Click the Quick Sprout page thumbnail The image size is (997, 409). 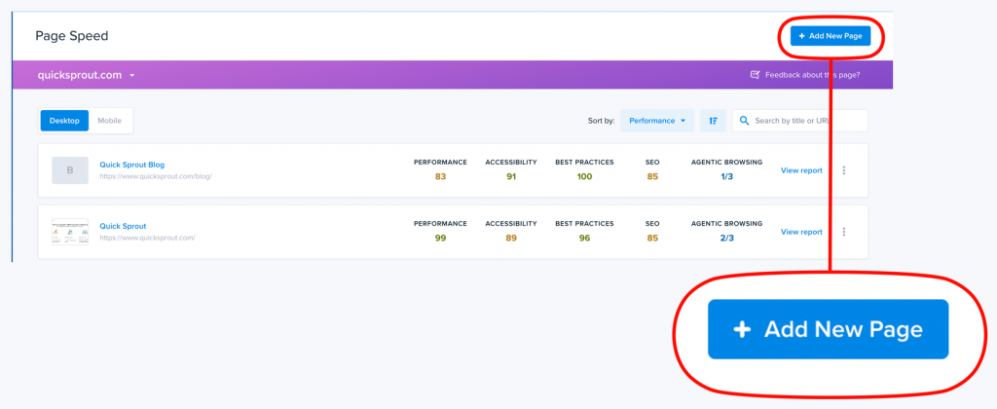tap(70, 232)
